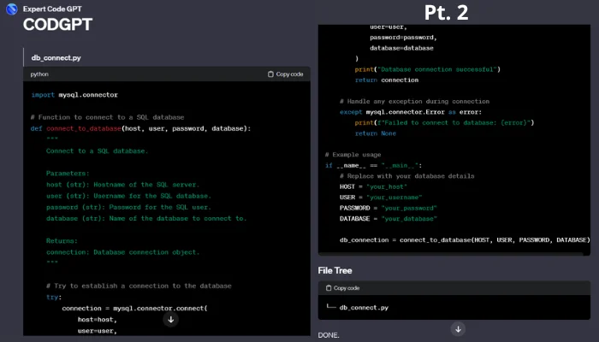Click the USER = 'your_username' line
This screenshot has height=342, width=599.
pyautogui.click(x=381, y=198)
